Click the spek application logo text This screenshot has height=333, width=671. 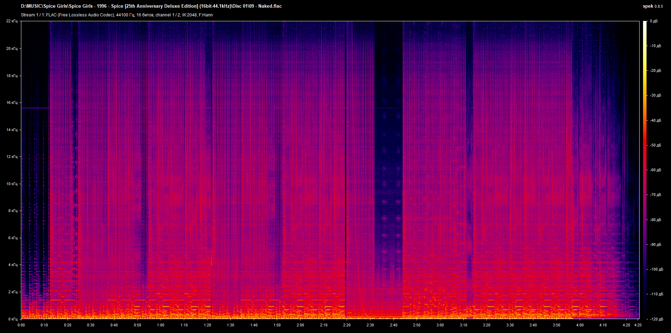pos(647,6)
